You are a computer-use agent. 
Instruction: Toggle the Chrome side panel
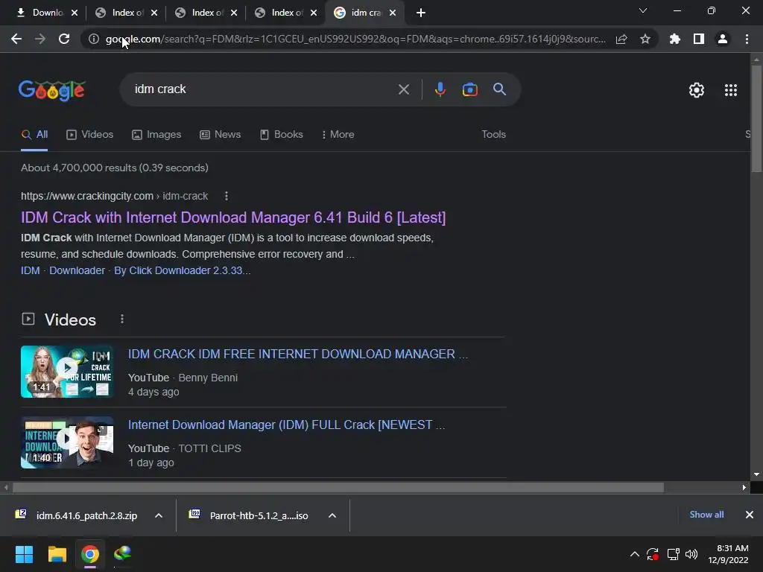699,39
